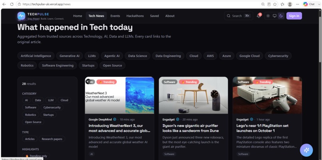This screenshot has width=322, height=160.
Task: Expand the chevron next to Chat
Action: [x=319, y=4]
